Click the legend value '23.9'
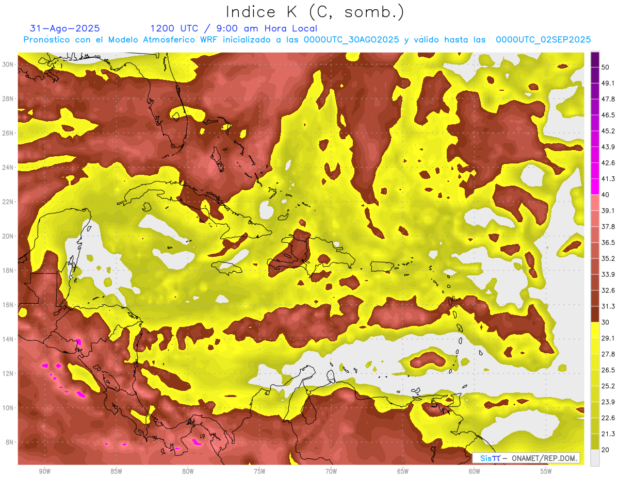619x478 pixels. [x=608, y=402]
